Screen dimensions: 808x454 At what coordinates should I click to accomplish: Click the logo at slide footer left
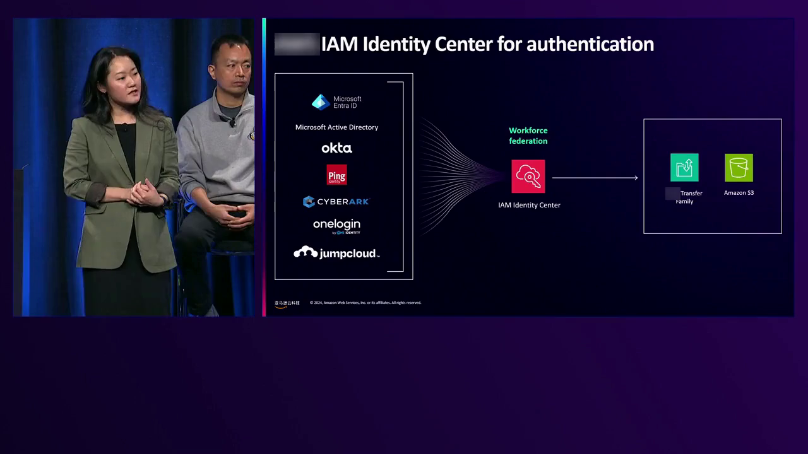[x=287, y=303]
